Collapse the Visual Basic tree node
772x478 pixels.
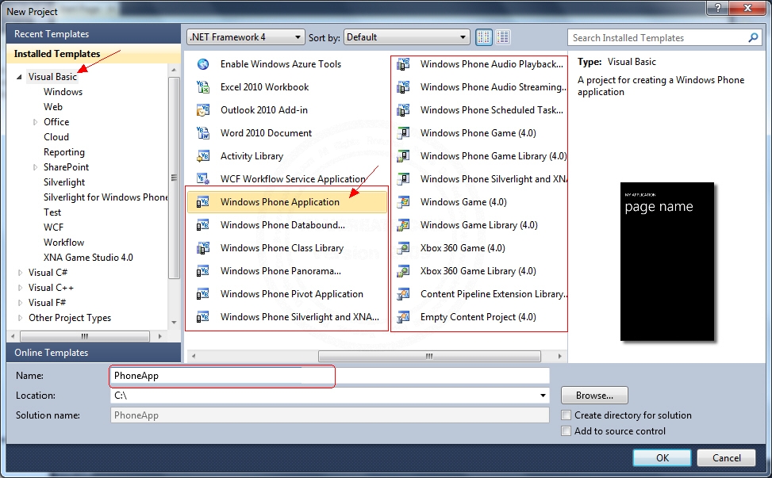(x=19, y=77)
